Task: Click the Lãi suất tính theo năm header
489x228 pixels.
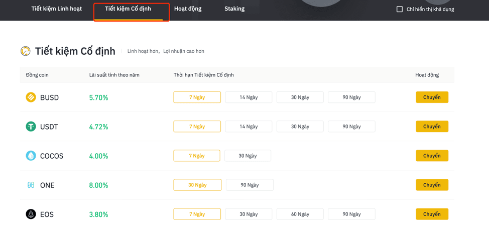Action: (114, 75)
